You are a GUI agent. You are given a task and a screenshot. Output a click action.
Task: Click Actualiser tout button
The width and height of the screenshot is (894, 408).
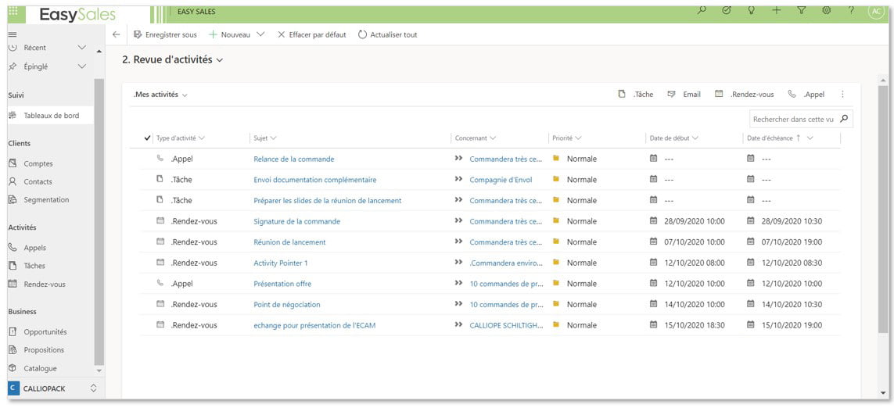pyautogui.click(x=387, y=34)
